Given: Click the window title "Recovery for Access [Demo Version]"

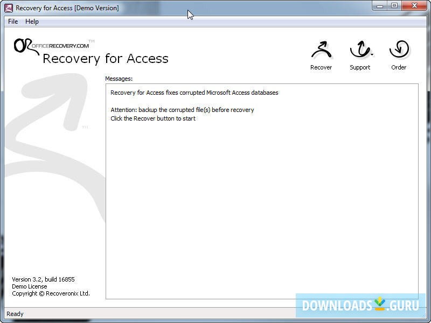Looking at the screenshot, I should click(67, 8).
